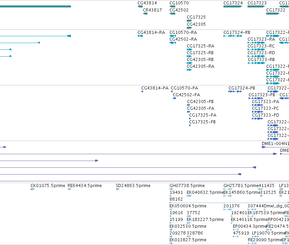The image size is (289, 245).
Task: Select feature 37752
Action: pos(193,213)
